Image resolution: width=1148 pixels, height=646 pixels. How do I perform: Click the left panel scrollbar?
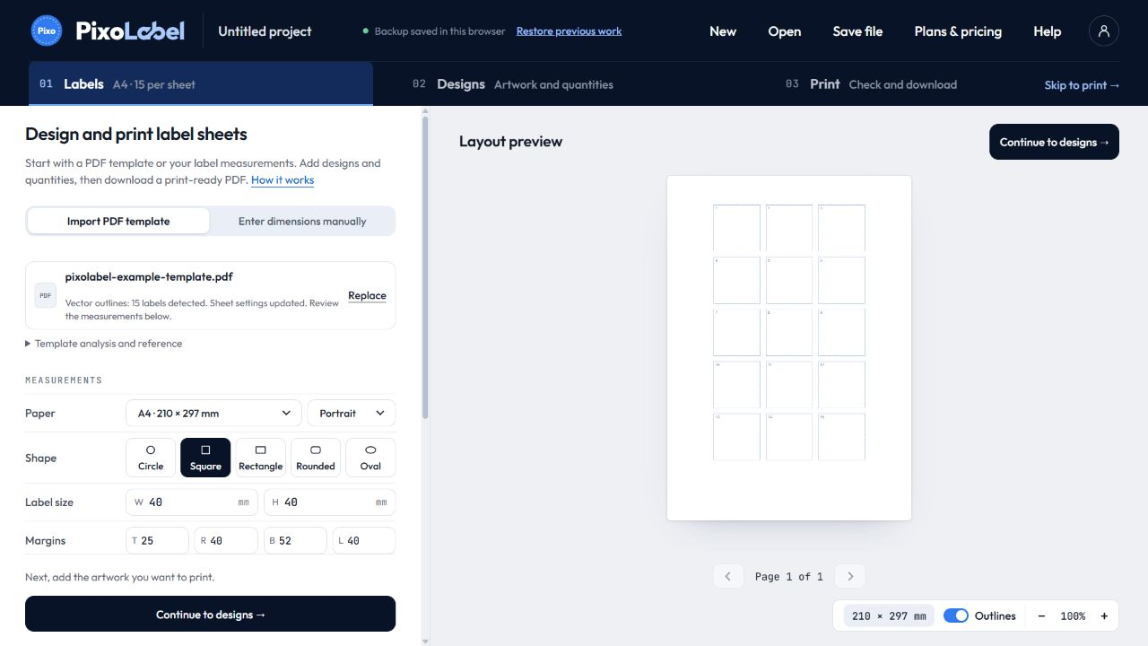tap(425, 266)
